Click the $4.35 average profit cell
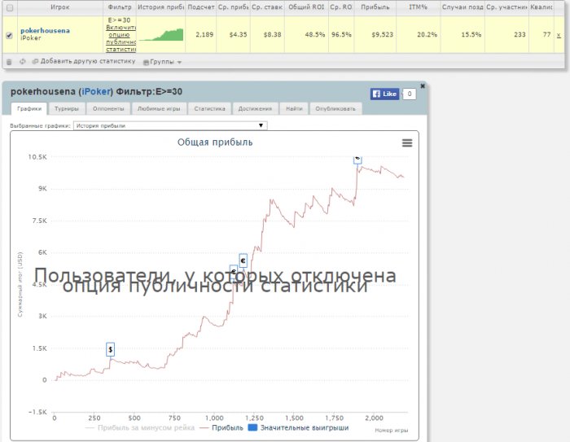 pyautogui.click(x=233, y=35)
